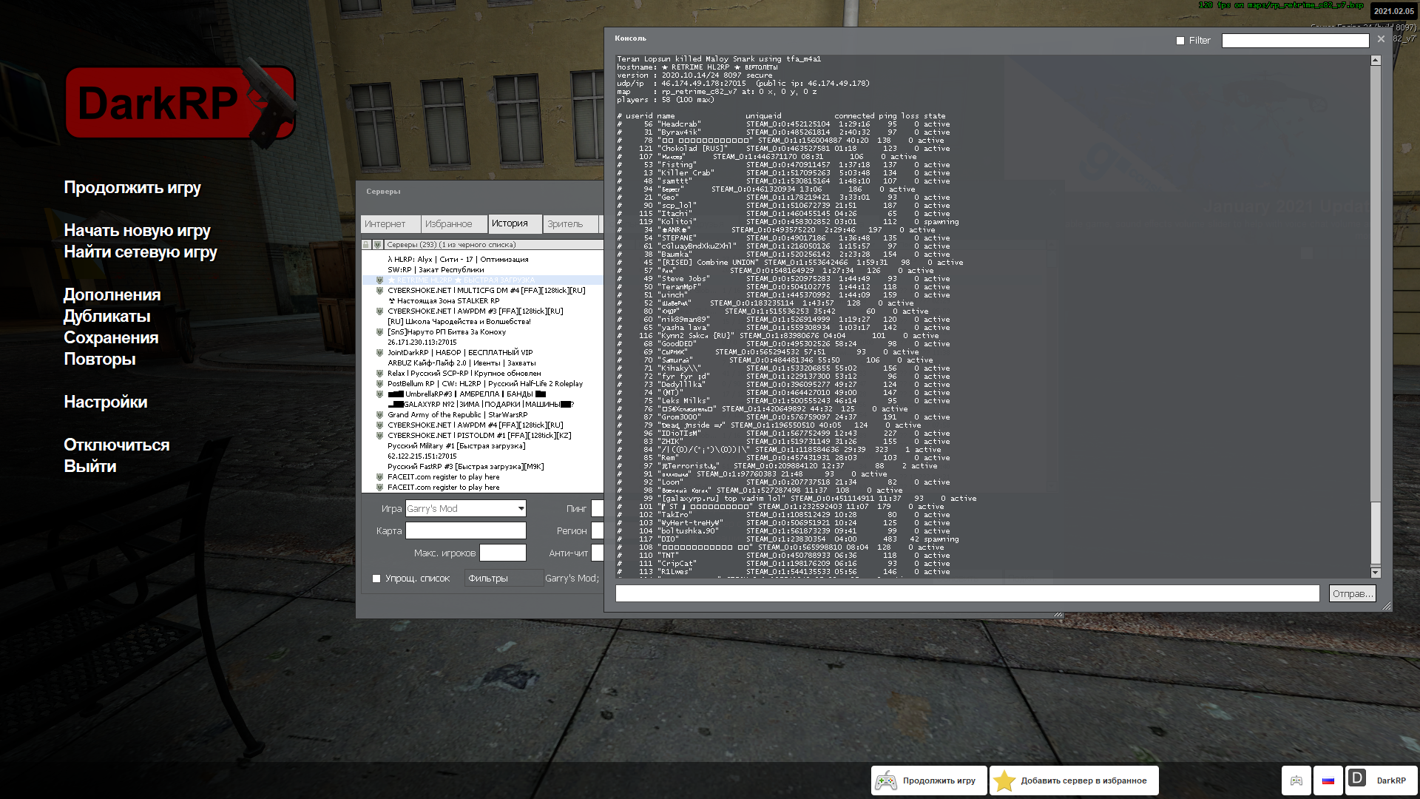Image resolution: width=1420 pixels, height=799 pixels.
Task: Click the gamepad icon on Продолжить игру button
Action: pos(886,781)
